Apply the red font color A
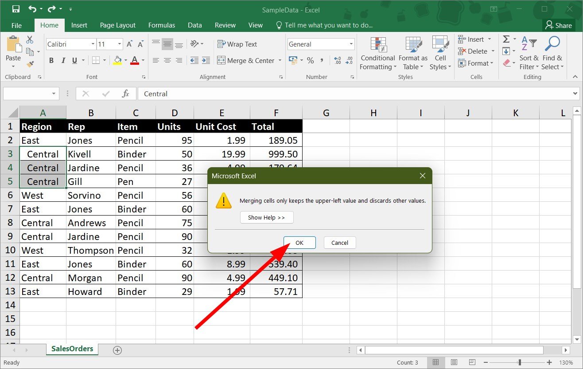 pyautogui.click(x=135, y=60)
